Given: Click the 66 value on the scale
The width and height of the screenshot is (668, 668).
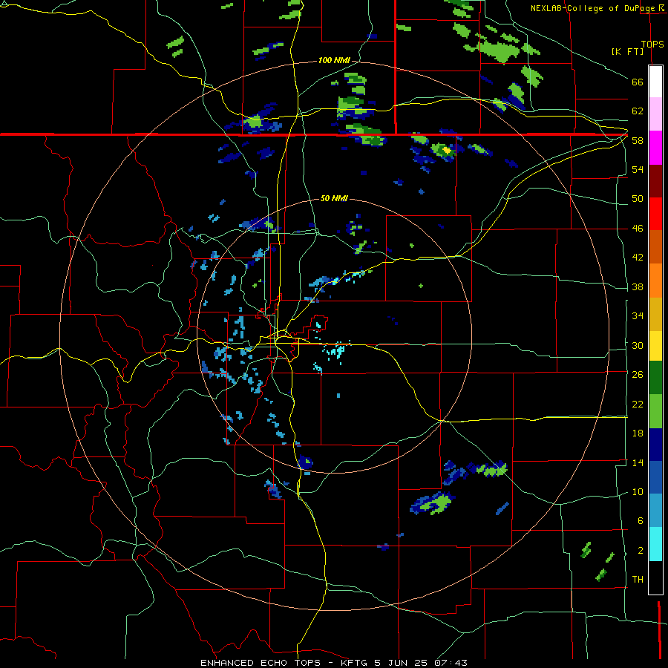Looking at the screenshot, I should tap(638, 82).
